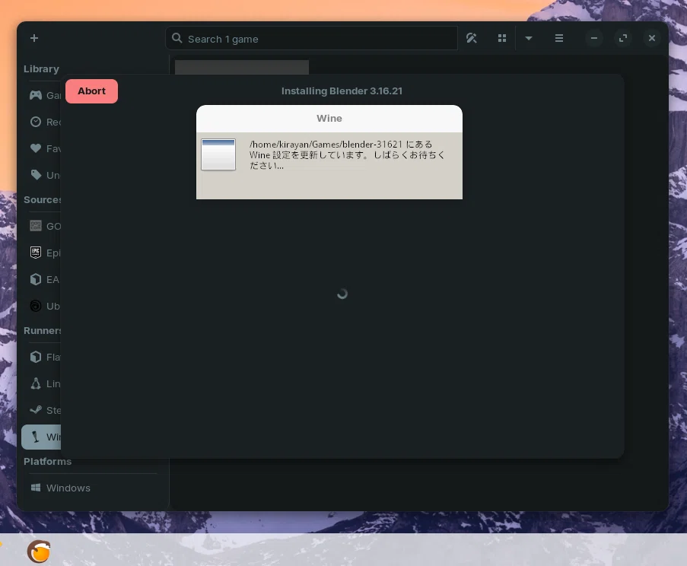Select the Epic Games source icon

(x=36, y=253)
